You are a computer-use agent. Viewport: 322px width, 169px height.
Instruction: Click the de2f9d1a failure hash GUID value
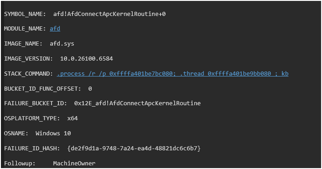(134, 149)
